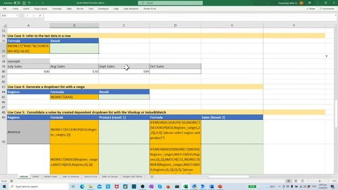Select the green Result cell in row 36
Image resolution: width=338 pixels, height=190 pixels.
pyautogui.click(x=74, y=49)
